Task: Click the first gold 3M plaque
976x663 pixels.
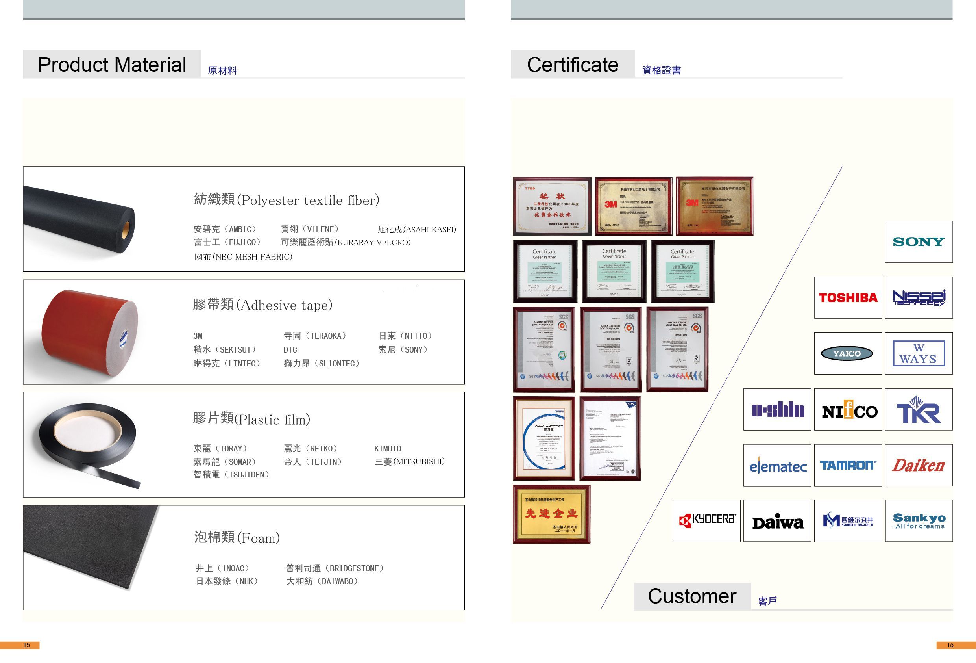Action: click(x=633, y=206)
